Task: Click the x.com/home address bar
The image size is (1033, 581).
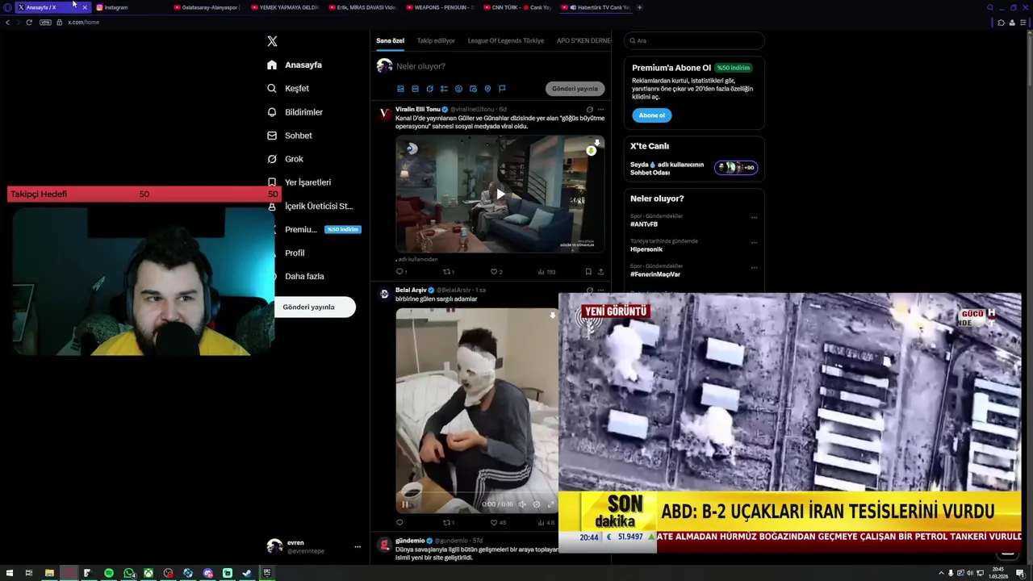Action: 84,22
